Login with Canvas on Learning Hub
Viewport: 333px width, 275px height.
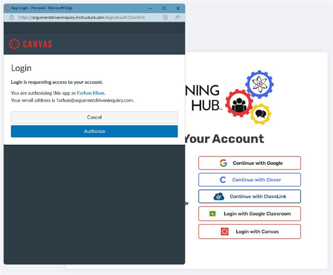pyautogui.click(x=250, y=231)
